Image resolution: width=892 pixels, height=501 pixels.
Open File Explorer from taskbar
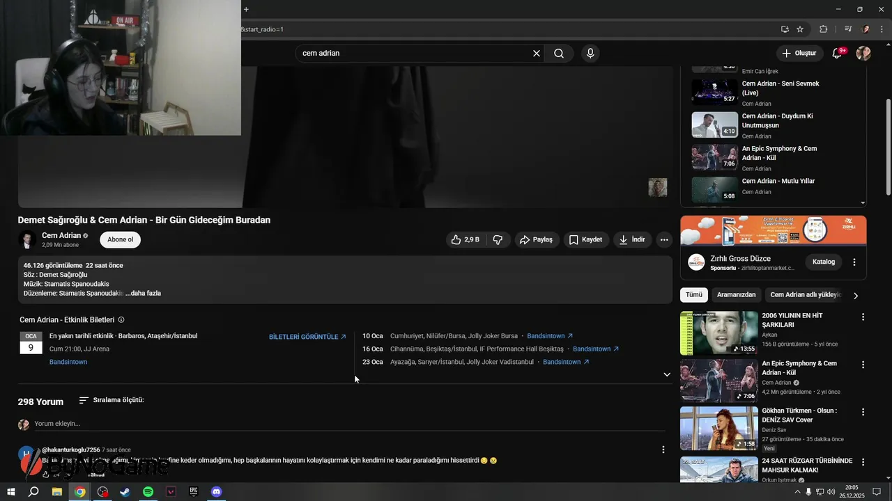tap(56, 492)
